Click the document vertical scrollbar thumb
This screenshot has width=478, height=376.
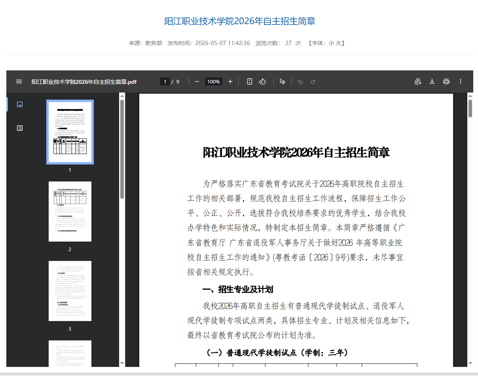pyautogui.click(x=470, y=108)
